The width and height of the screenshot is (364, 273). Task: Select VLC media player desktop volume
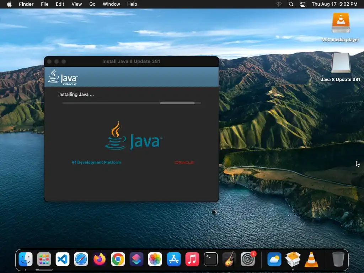(x=341, y=27)
